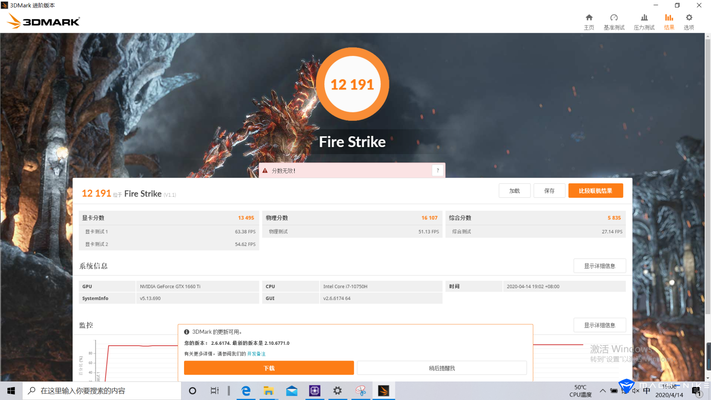Click NVIDIA GeForce GTX 1660 Ti text
This screenshot has height=400, width=711.
(x=170, y=287)
